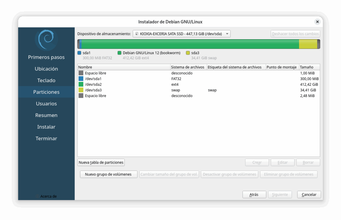This screenshot has width=341, height=220.
Task: Close the installer window
Action: coord(317,22)
